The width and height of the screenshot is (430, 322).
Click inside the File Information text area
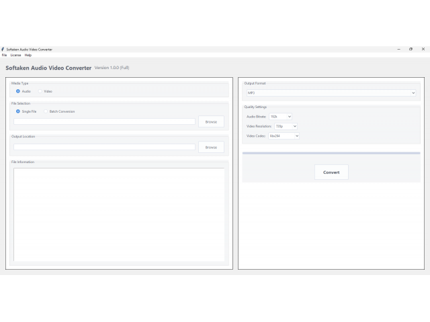119,215
